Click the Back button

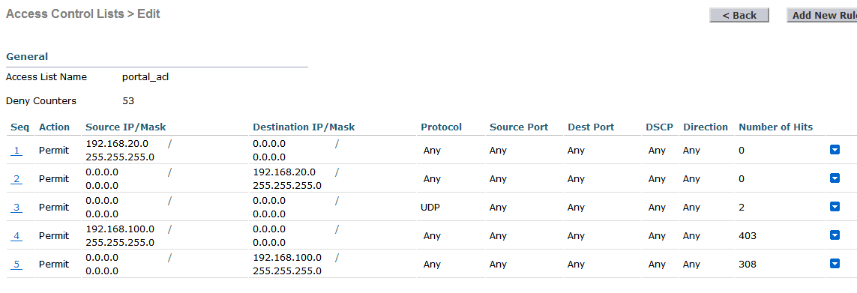(x=739, y=15)
